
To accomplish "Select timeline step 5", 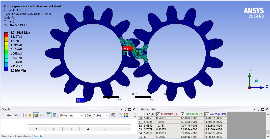I will (x=105, y=129).
